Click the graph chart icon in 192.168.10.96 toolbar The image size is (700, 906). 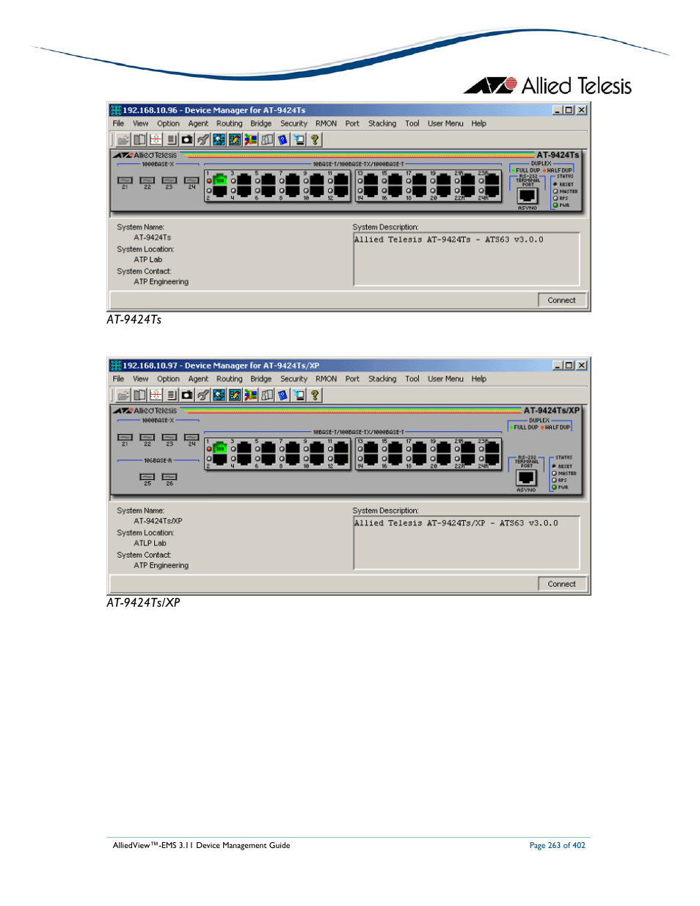(x=156, y=139)
